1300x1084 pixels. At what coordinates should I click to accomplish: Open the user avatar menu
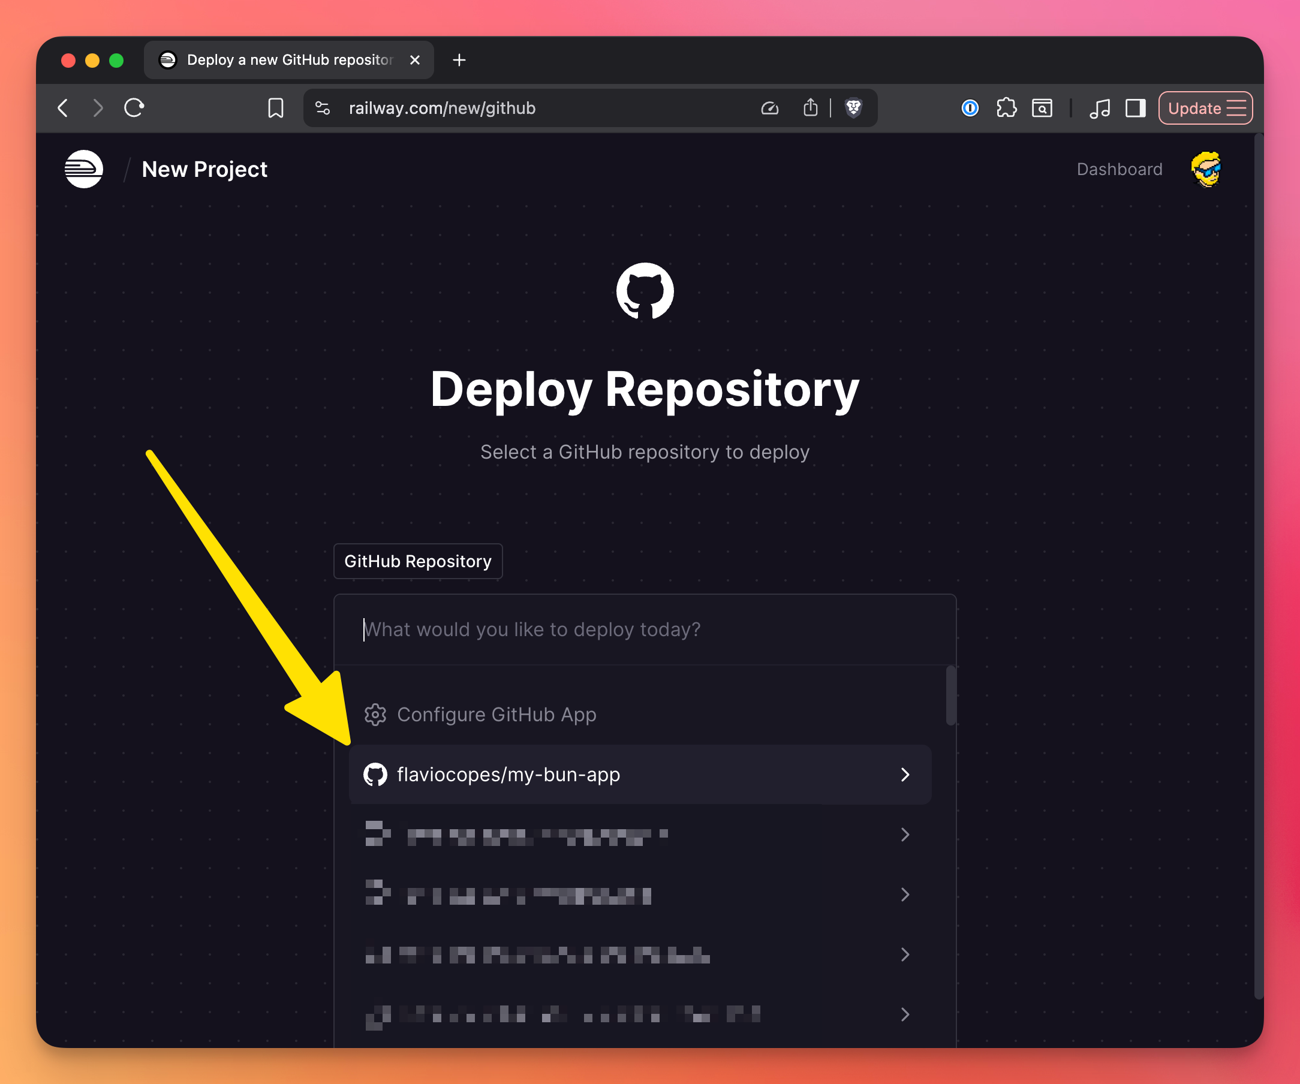pyautogui.click(x=1205, y=169)
